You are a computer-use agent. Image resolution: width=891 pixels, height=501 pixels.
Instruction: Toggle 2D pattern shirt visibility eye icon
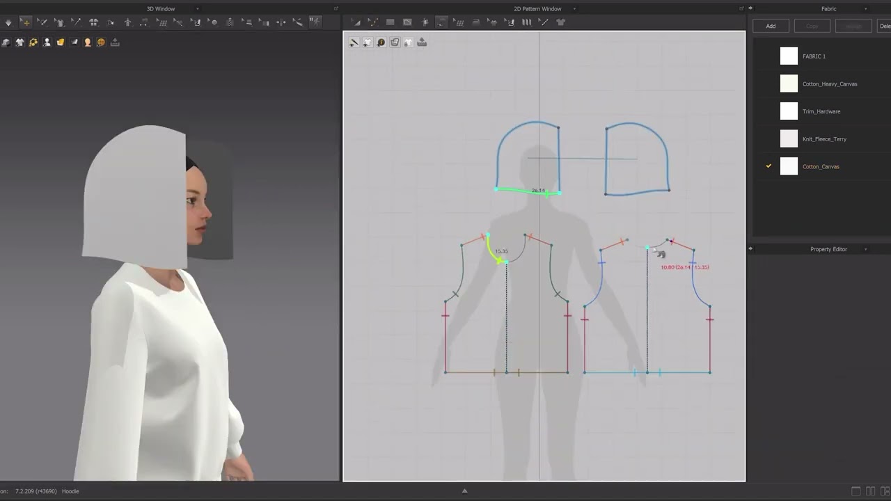pos(368,42)
